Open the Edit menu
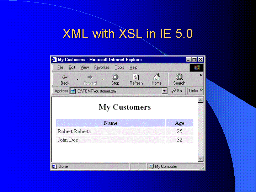Screen dimensions: 256x192 pyautogui.click(x=72, y=68)
